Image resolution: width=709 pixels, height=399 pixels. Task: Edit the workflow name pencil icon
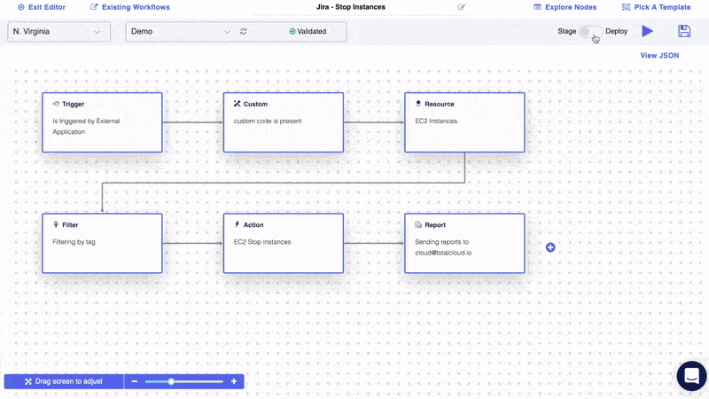461,7
